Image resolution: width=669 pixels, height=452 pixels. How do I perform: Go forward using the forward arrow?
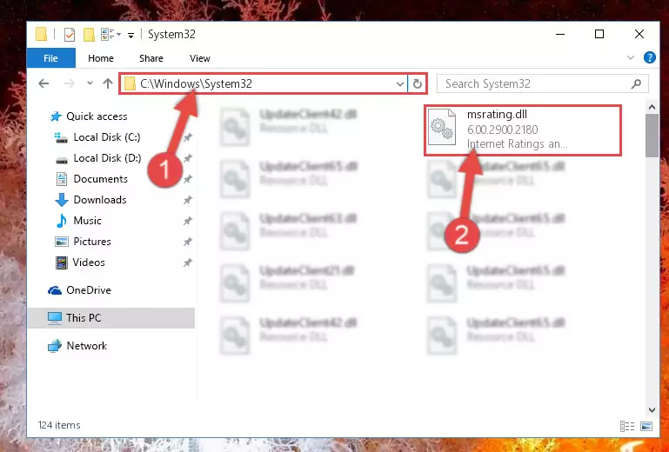pyautogui.click(x=69, y=83)
